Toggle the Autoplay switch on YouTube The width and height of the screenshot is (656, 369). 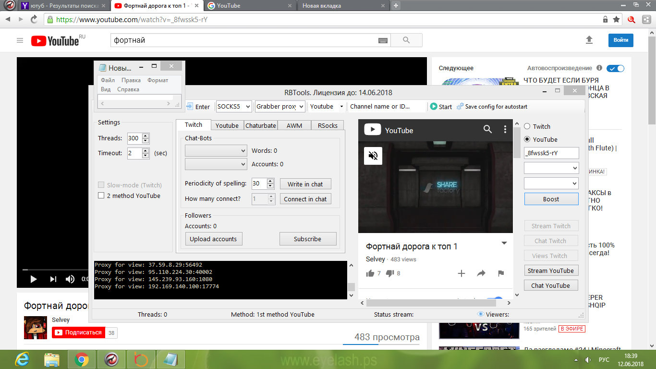615,68
